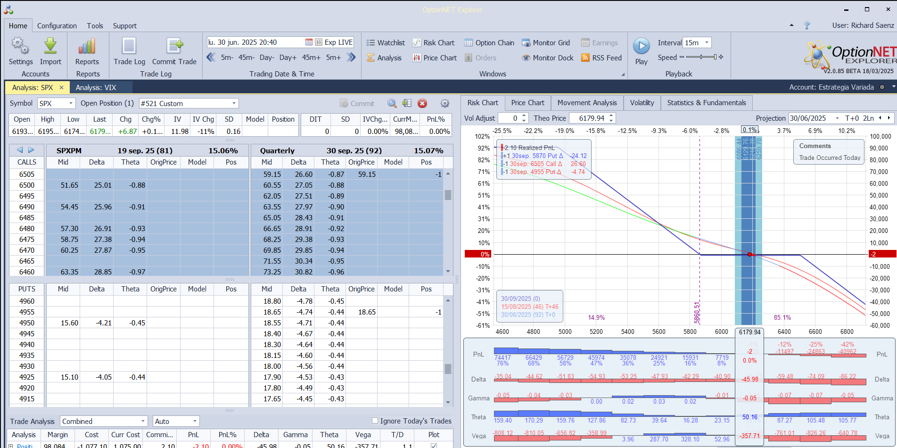Open the Movement Analysis tab

click(x=587, y=103)
